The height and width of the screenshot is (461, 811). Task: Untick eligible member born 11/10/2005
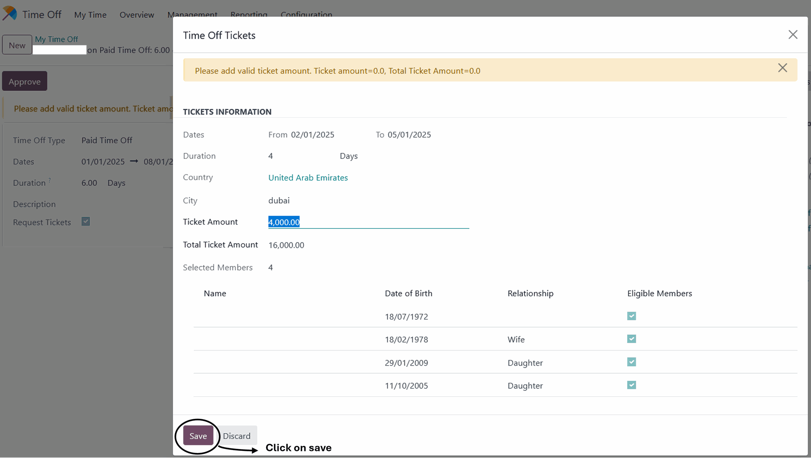tap(631, 385)
